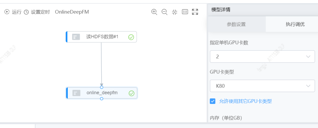Expand the GPU卡类型 dropdown showing K80
Screen dimensions: 318x128
[262, 86]
